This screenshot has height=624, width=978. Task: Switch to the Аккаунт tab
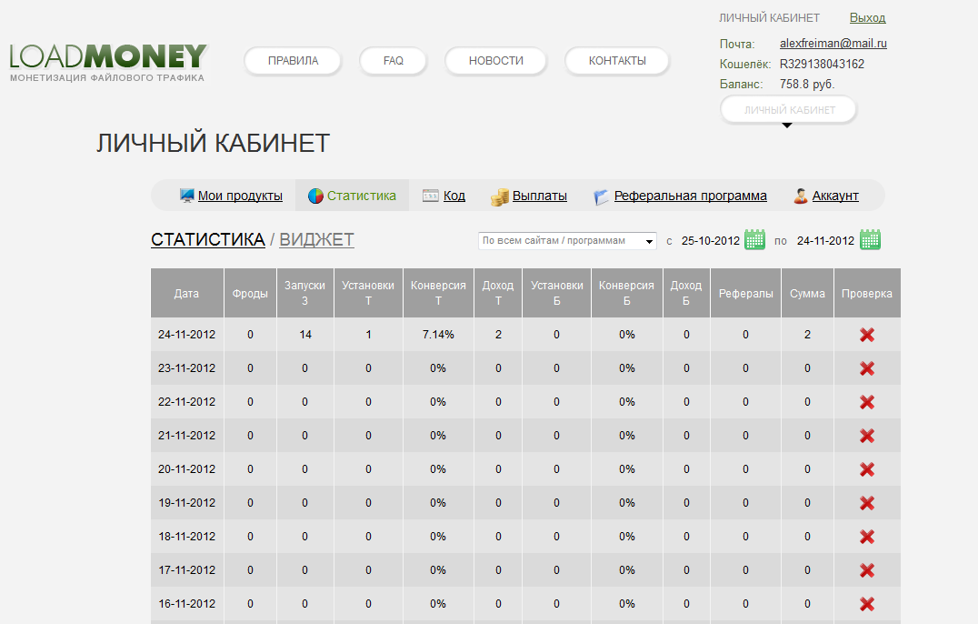(x=835, y=196)
